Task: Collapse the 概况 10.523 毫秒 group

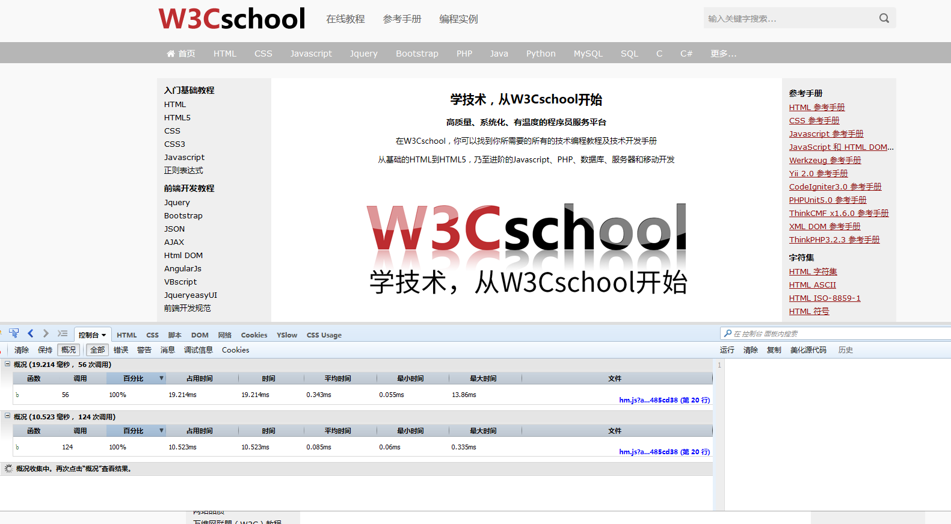Action: point(8,416)
